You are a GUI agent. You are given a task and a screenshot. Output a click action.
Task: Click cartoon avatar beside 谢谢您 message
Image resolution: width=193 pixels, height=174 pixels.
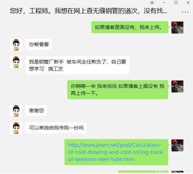[16, 111]
